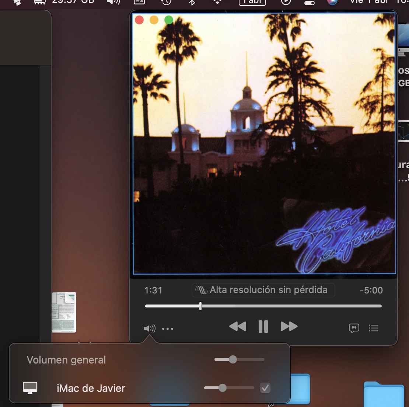Adjust the Volumen general slider

tap(240, 359)
